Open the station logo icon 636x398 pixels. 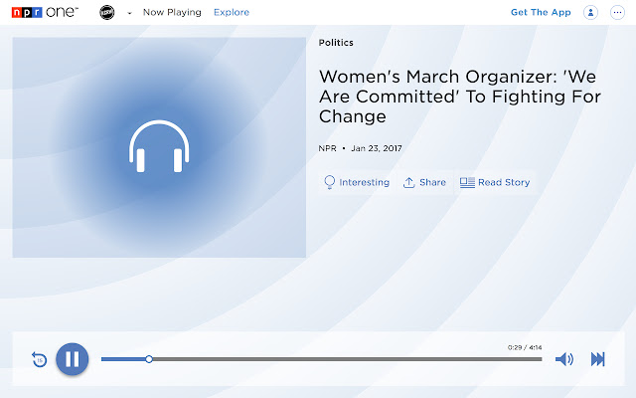pos(107,13)
